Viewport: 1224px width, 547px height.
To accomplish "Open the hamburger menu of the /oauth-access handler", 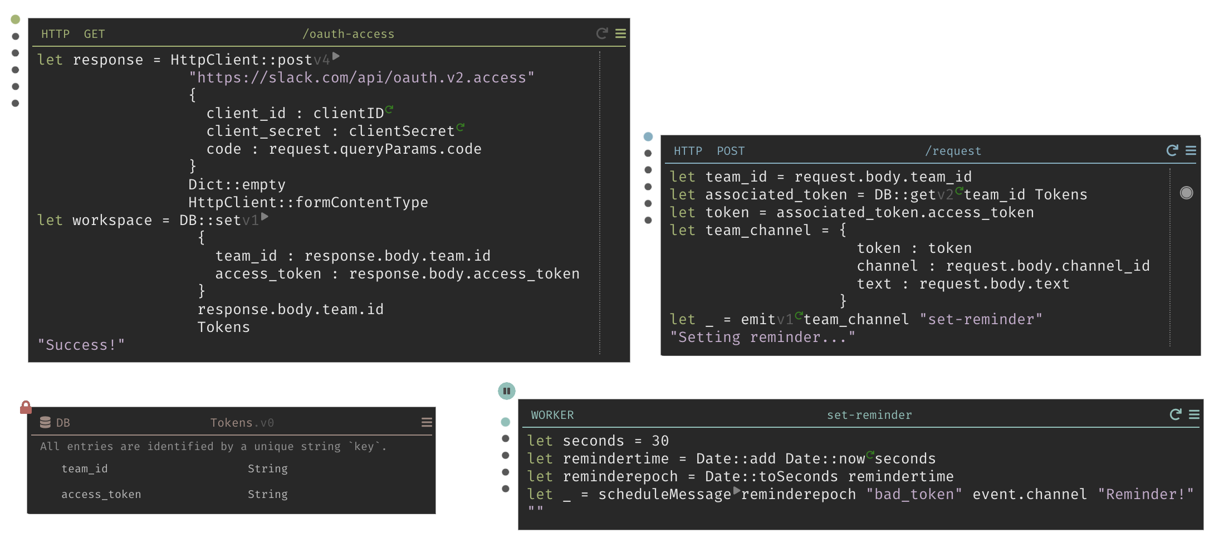I will click(x=620, y=34).
